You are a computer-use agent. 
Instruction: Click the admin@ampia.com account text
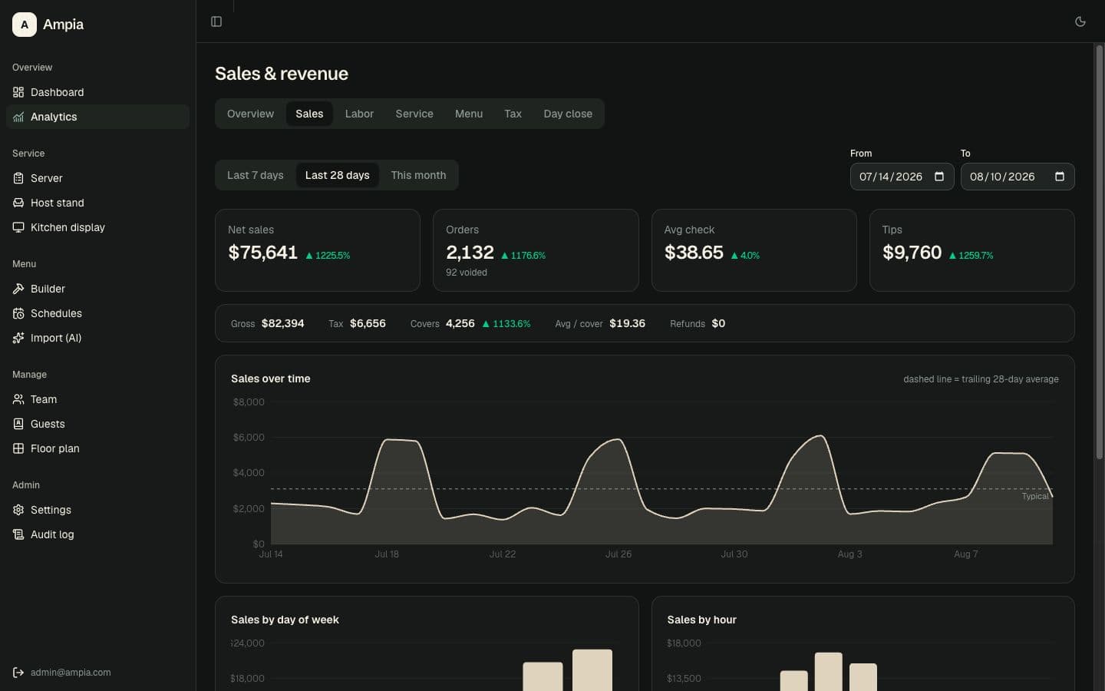coord(71,673)
